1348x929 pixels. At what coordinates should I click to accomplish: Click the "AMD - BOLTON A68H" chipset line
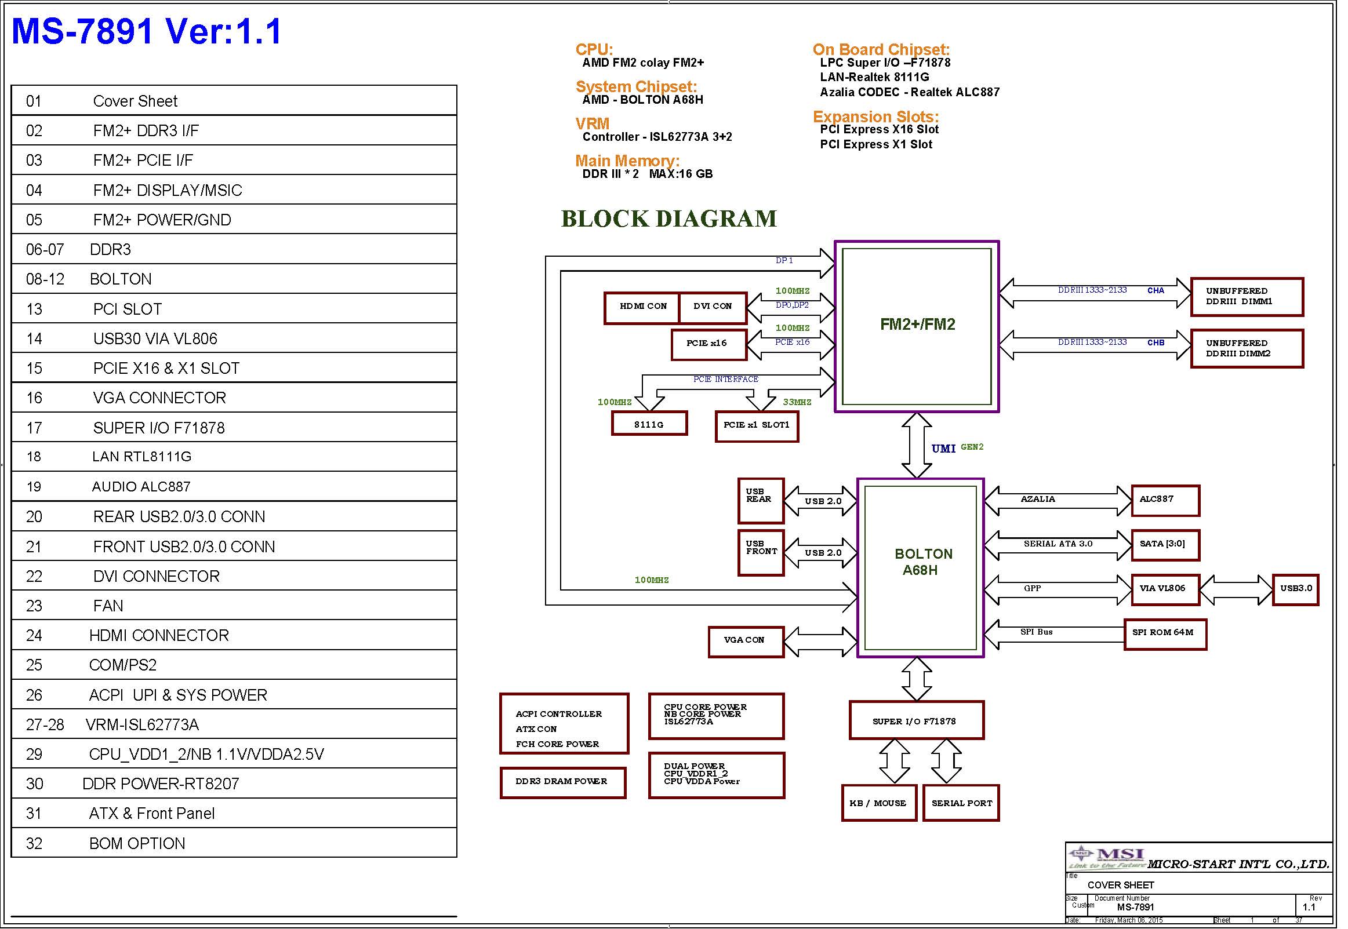coord(643,100)
